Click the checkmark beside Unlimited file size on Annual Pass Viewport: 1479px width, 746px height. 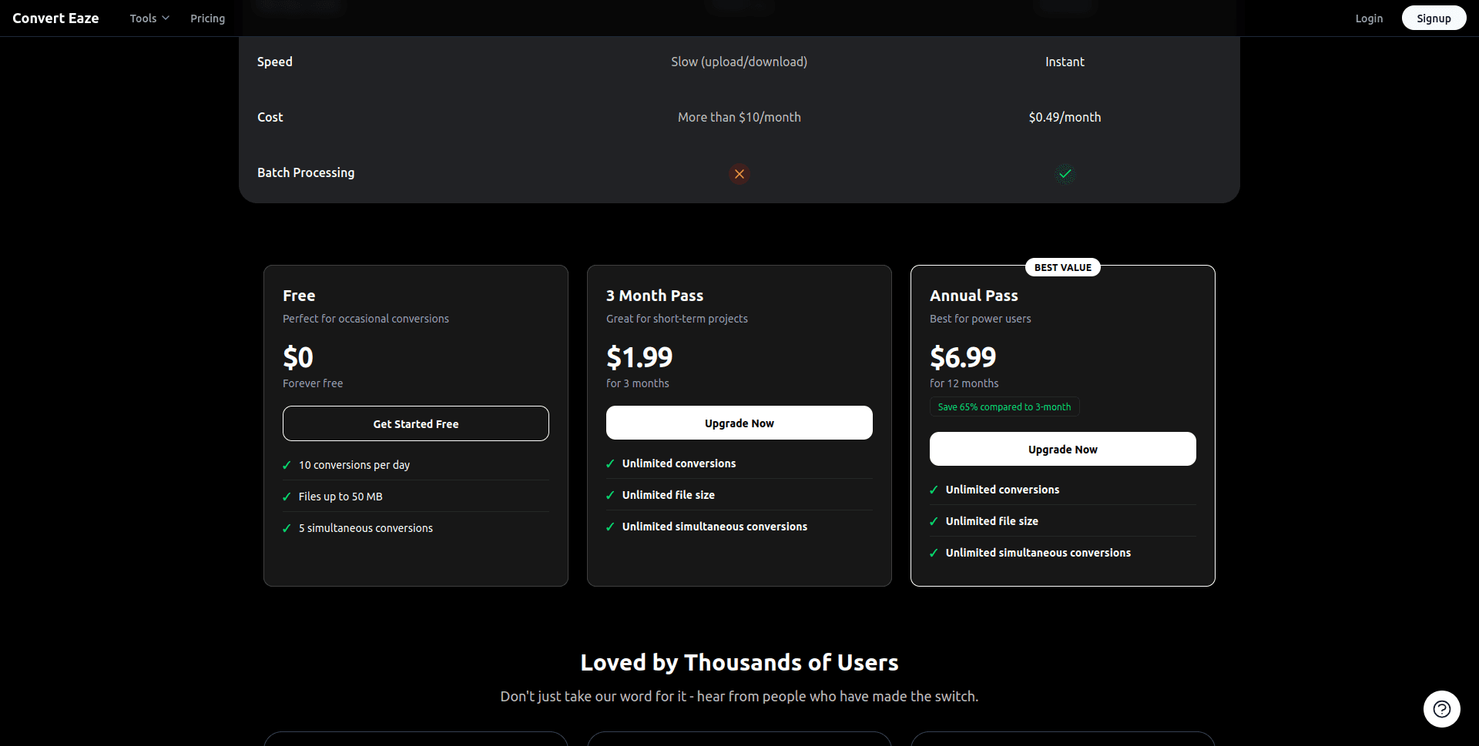[934, 521]
